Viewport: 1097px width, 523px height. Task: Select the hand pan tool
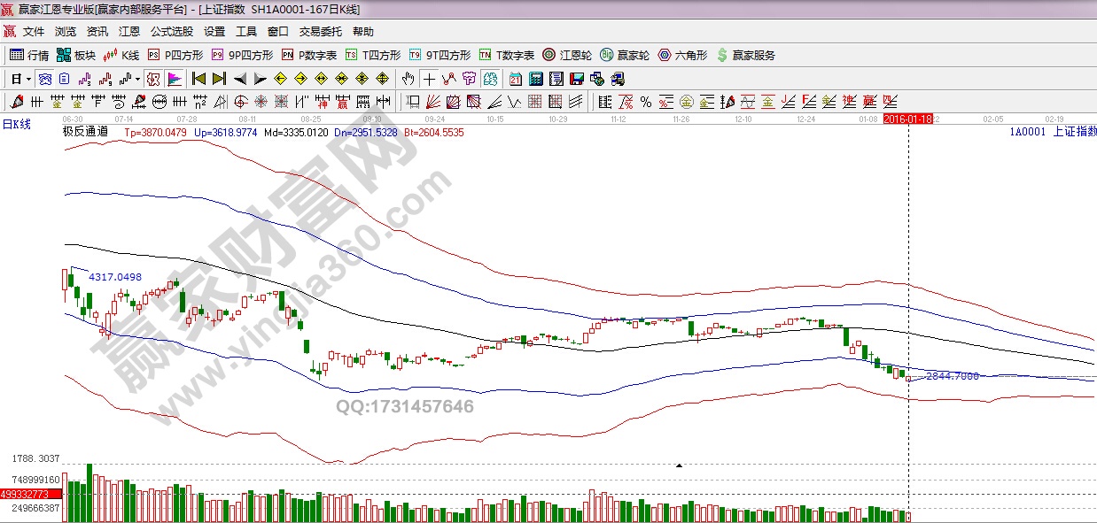[408, 79]
